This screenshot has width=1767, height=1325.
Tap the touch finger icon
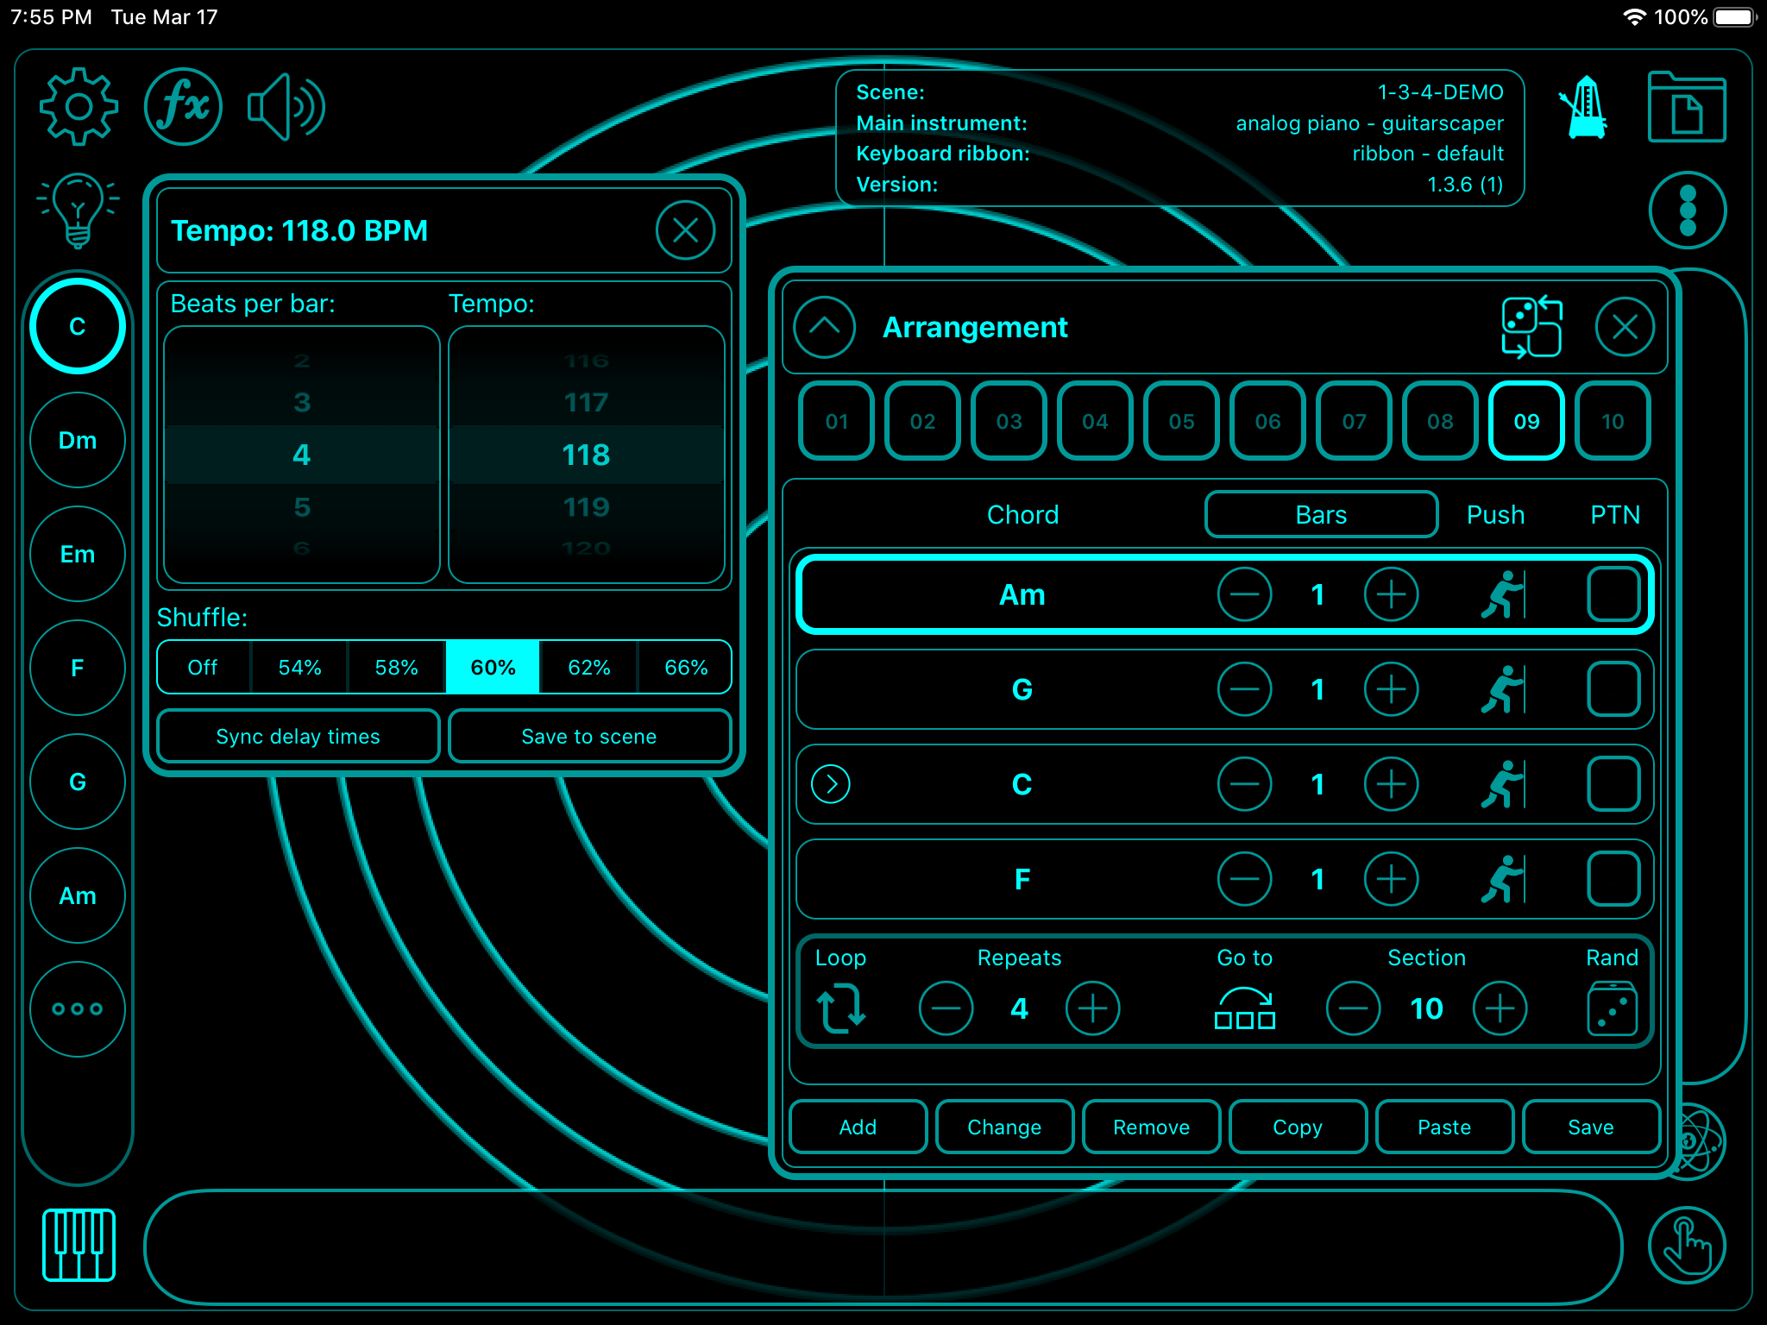click(1687, 1245)
